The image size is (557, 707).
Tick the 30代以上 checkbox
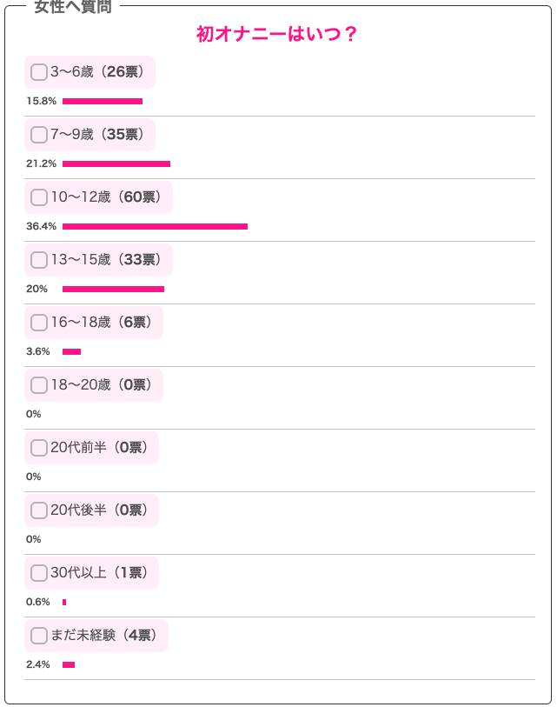click(39, 573)
